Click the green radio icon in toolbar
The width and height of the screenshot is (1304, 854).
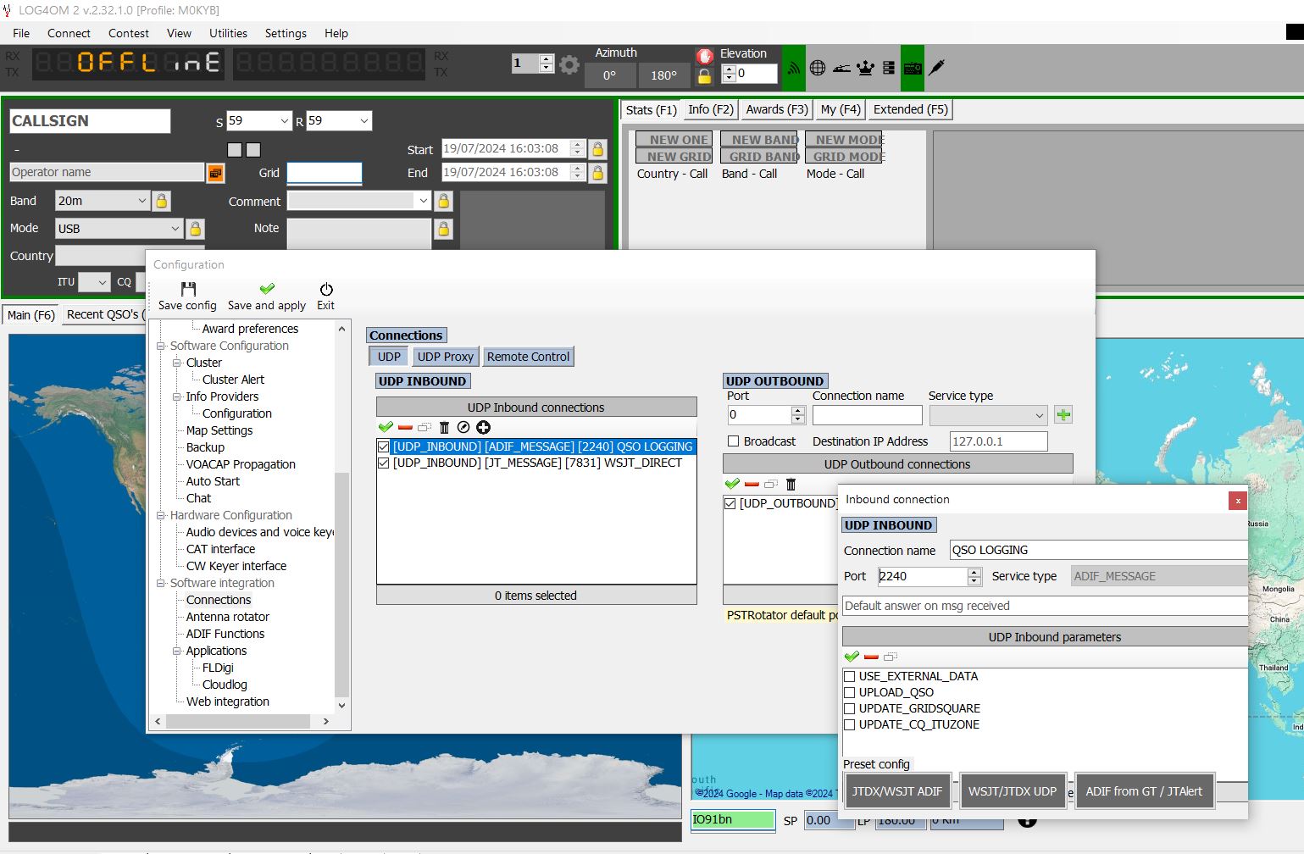coord(913,68)
